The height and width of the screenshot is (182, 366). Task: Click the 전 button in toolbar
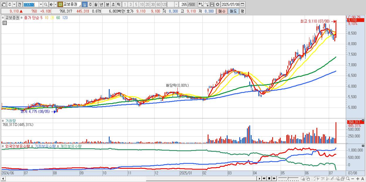pos(19,4)
